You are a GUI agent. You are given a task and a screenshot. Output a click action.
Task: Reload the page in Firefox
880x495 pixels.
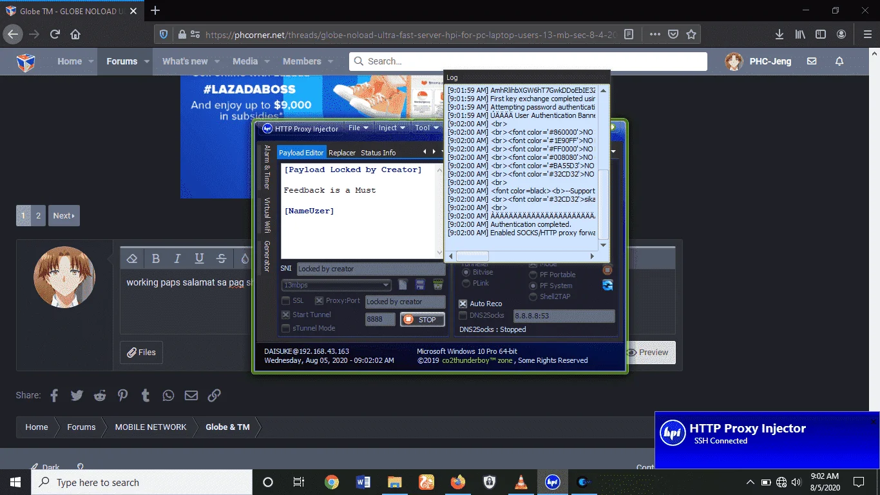(55, 34)
